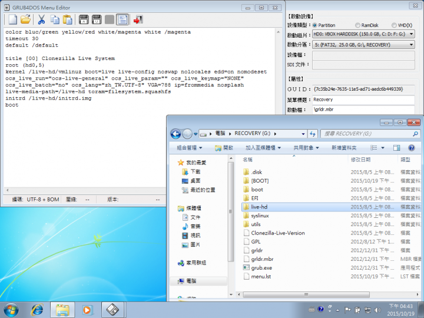Toggle the highlighted document view toolbar icon
The width and height of the screenshot is (424, 318).
point(122,19)
